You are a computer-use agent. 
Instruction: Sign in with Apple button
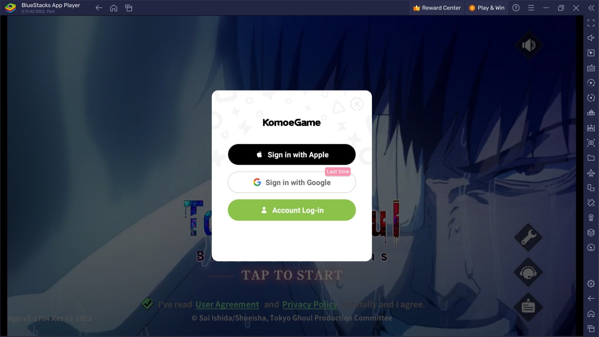(292, 155)
